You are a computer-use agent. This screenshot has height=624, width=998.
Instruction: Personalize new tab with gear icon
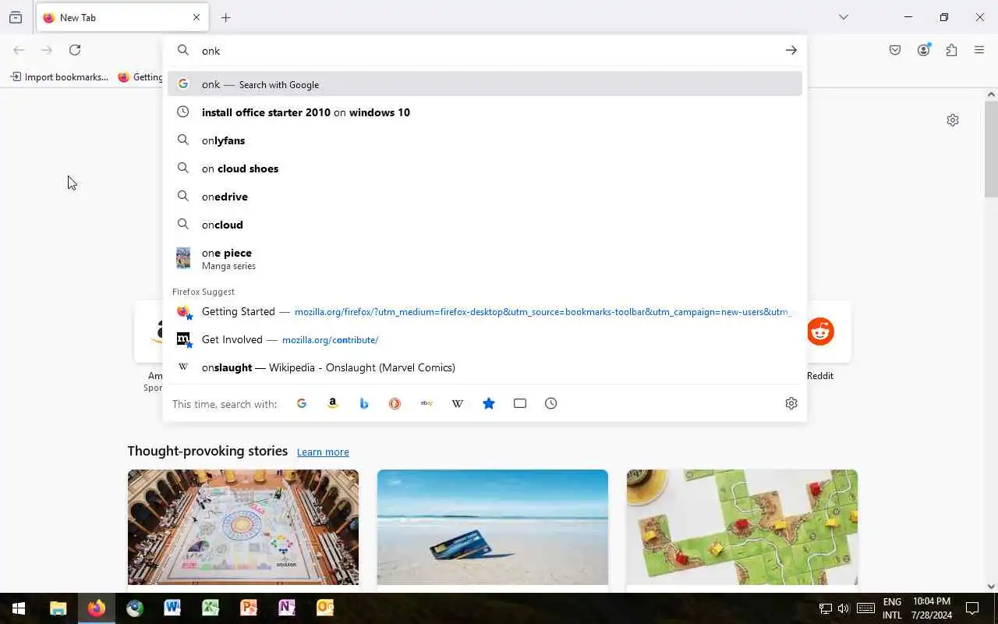953,120
